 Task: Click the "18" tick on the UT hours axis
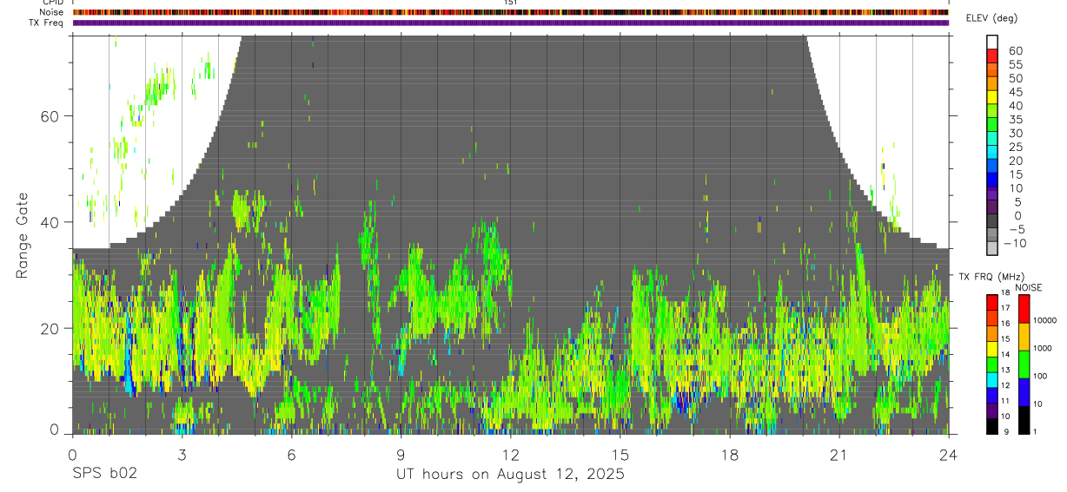(x=730, y=454)
